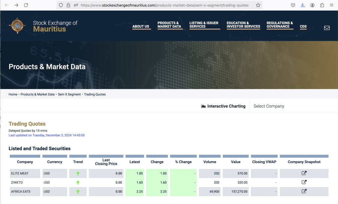Click the Interactive Charting chart icon

pyautogui.click(x=203, y=106)
